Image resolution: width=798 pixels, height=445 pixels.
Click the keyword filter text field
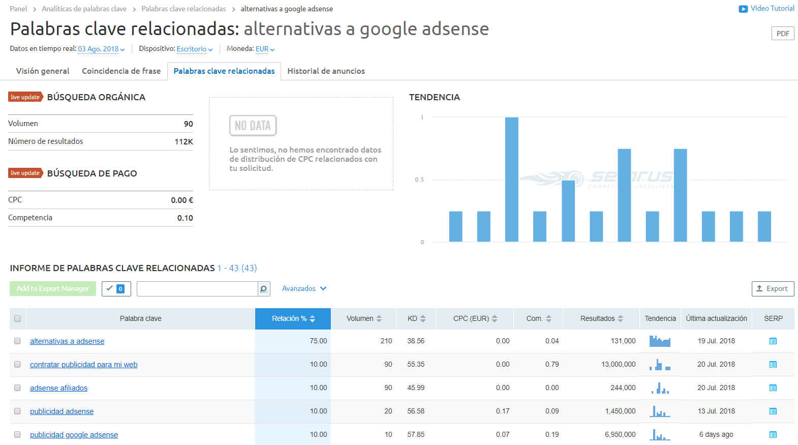click(x=197, y=289)
